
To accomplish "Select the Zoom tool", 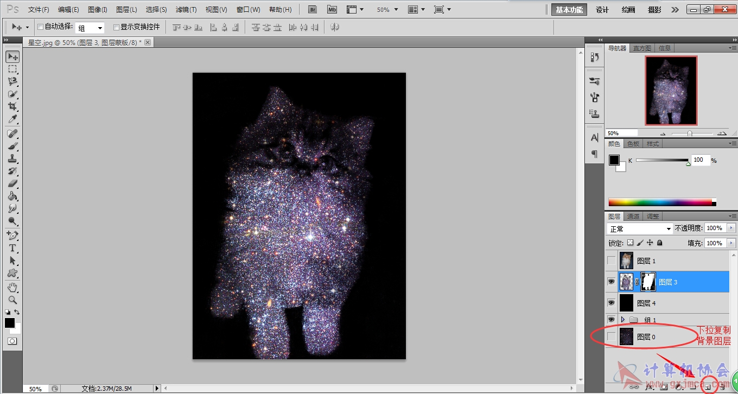I will point(12,300).
